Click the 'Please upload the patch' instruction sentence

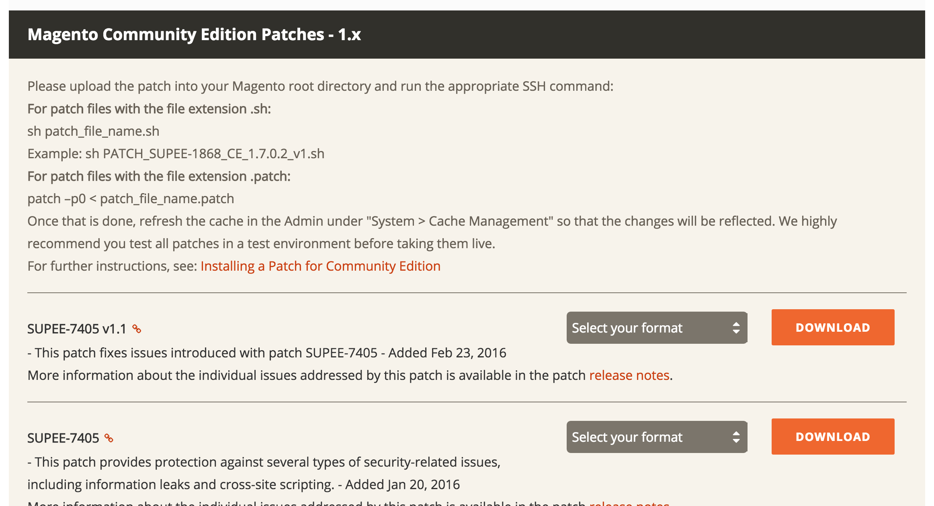(320, 86)
